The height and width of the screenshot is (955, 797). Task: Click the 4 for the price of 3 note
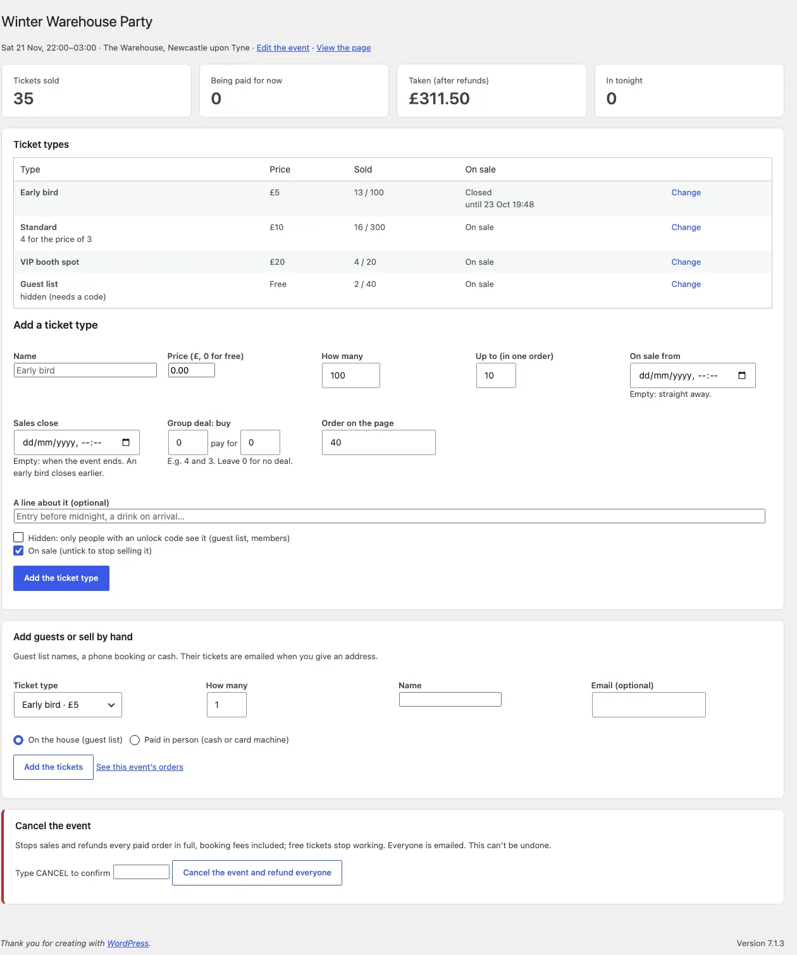[56, 239]
